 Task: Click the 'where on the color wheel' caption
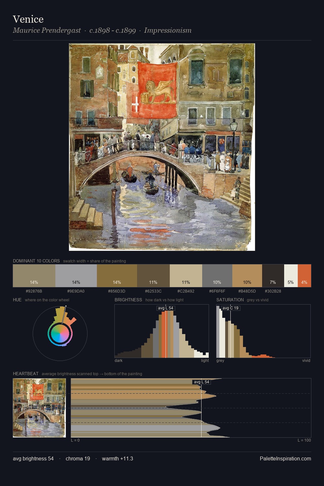pyautogui.click(x=47, y=300)
